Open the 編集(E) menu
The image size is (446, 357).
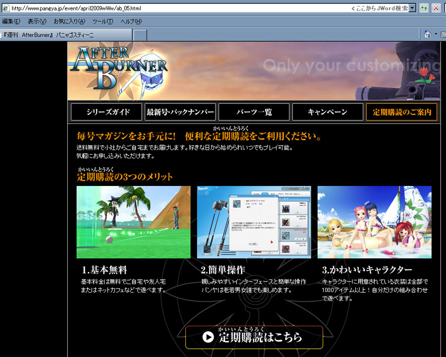[11, 21]
